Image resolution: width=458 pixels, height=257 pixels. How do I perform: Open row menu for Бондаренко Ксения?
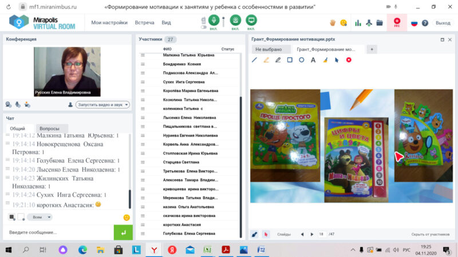[x=143, y=64]
